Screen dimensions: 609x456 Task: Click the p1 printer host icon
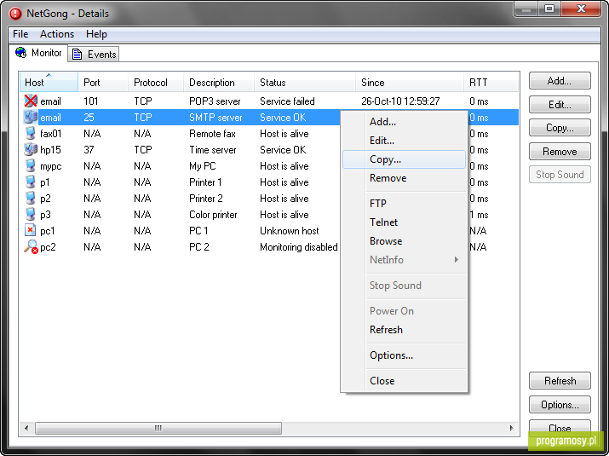31,182
